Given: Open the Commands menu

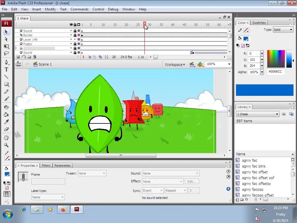Looking at the screenshot, I should pos(79,9).
